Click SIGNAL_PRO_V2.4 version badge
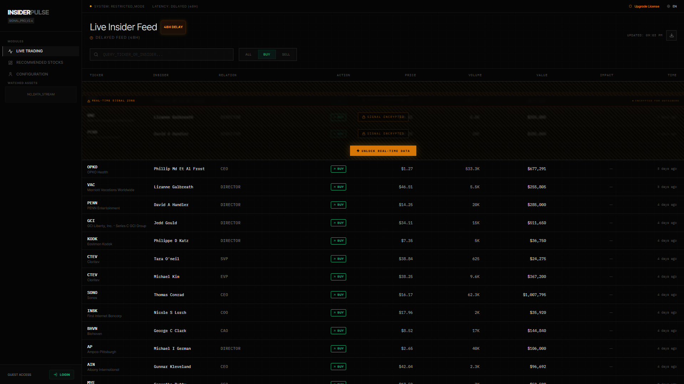The image size is (684, 384). pyautogui.click(x=21, y=21)
